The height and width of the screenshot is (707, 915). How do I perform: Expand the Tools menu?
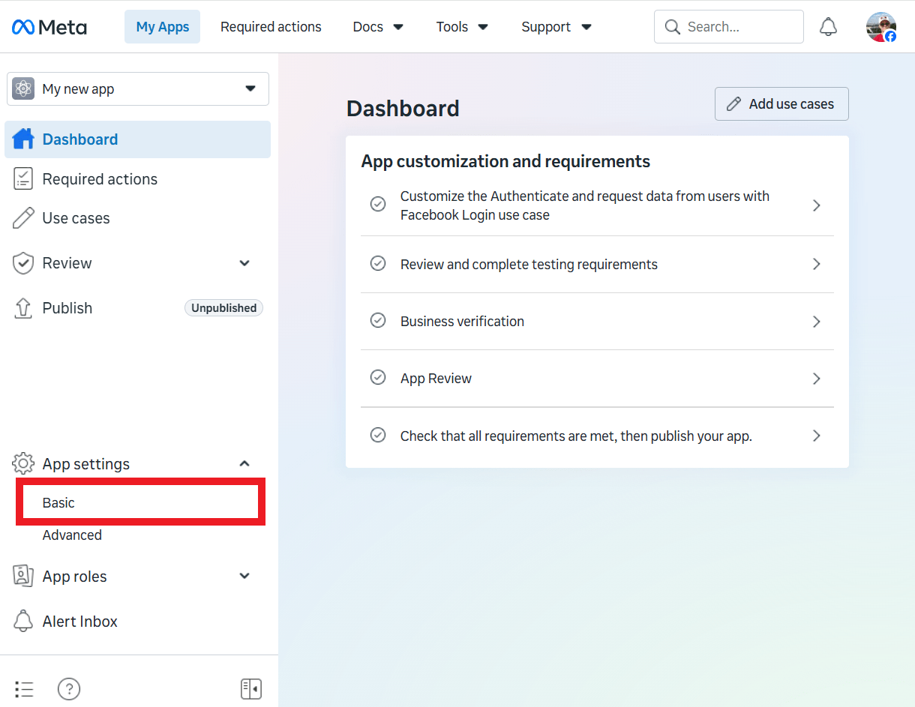(x=462, y=27)
